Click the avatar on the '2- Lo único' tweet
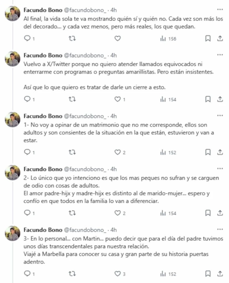 tap(13, 173)
